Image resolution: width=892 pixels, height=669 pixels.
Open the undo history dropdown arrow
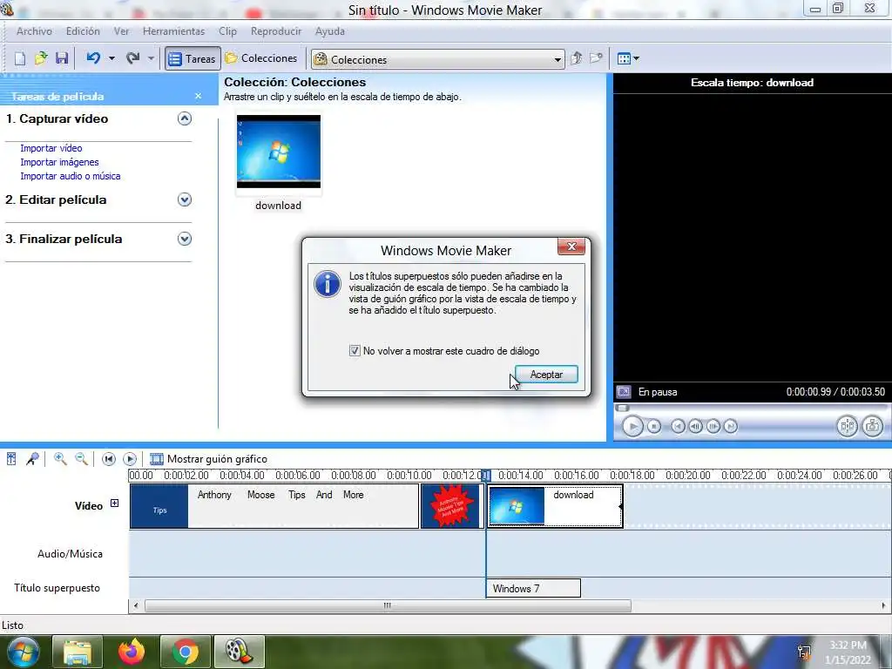(111, 58)
